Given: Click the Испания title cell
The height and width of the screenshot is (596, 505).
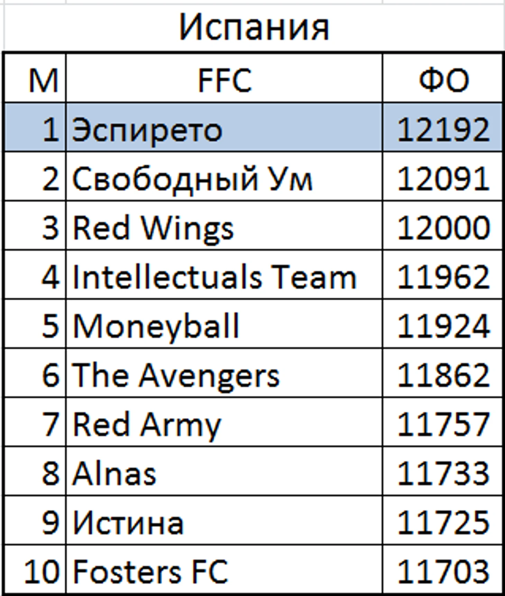Looking at the screenshot, I should (x=254, y=28).
